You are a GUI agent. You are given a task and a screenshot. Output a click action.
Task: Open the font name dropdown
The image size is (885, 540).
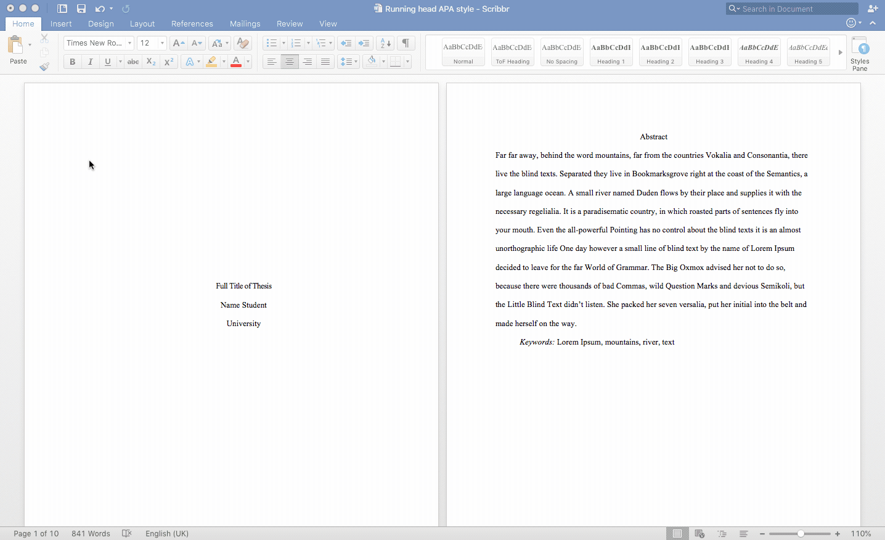[x=129, y=43]
